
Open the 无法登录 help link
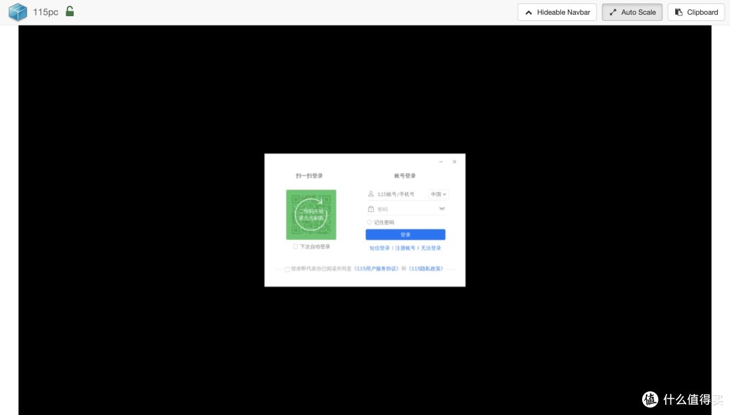[x=432, y=248]
